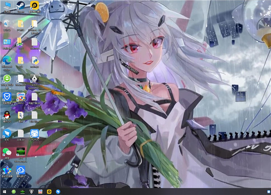Screen dimensions: 271x195
Task: Open the Recycle Bin
Action: [7, 23]
